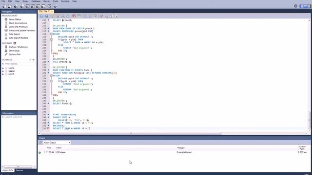
Task: Toggle auto-commit mode icon
Action: point(96,16)
